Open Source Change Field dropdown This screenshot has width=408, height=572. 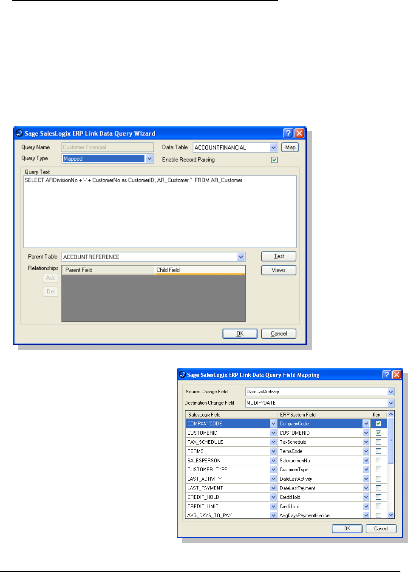(391, 392)
